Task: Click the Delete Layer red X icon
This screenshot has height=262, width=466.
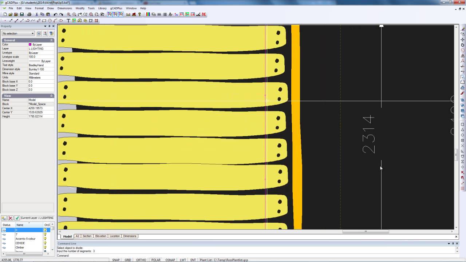Action: point(10,218)
